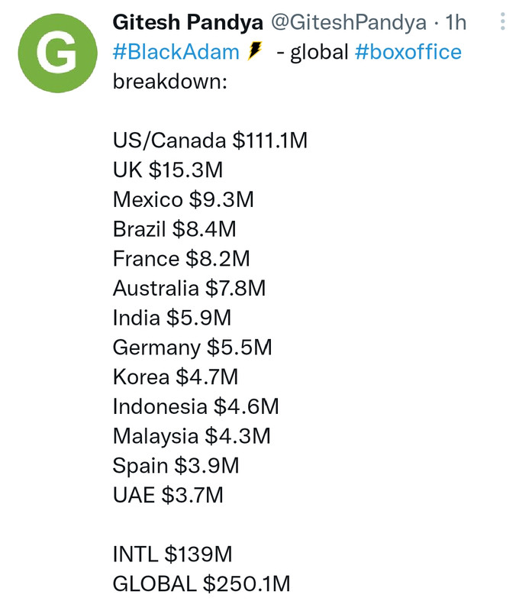Click the lightning bolt emoji
The width and height of the screenshot is (532, 611).
(x=255, y=51)
